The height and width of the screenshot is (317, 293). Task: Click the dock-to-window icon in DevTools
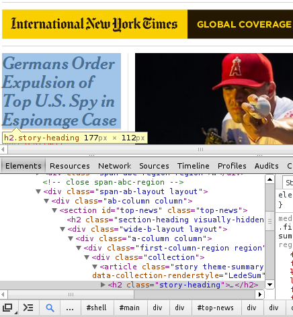9,308
